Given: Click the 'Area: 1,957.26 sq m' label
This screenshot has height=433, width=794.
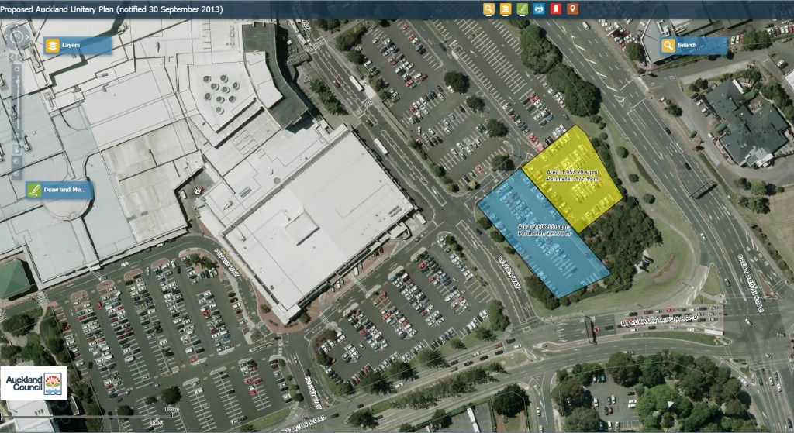Looking at the screenshot, I should (571, 173).
